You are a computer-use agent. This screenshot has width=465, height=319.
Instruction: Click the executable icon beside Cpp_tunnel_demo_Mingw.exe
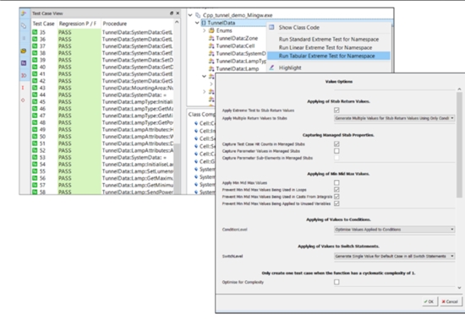pyautogui.click(x=198, y=15)
